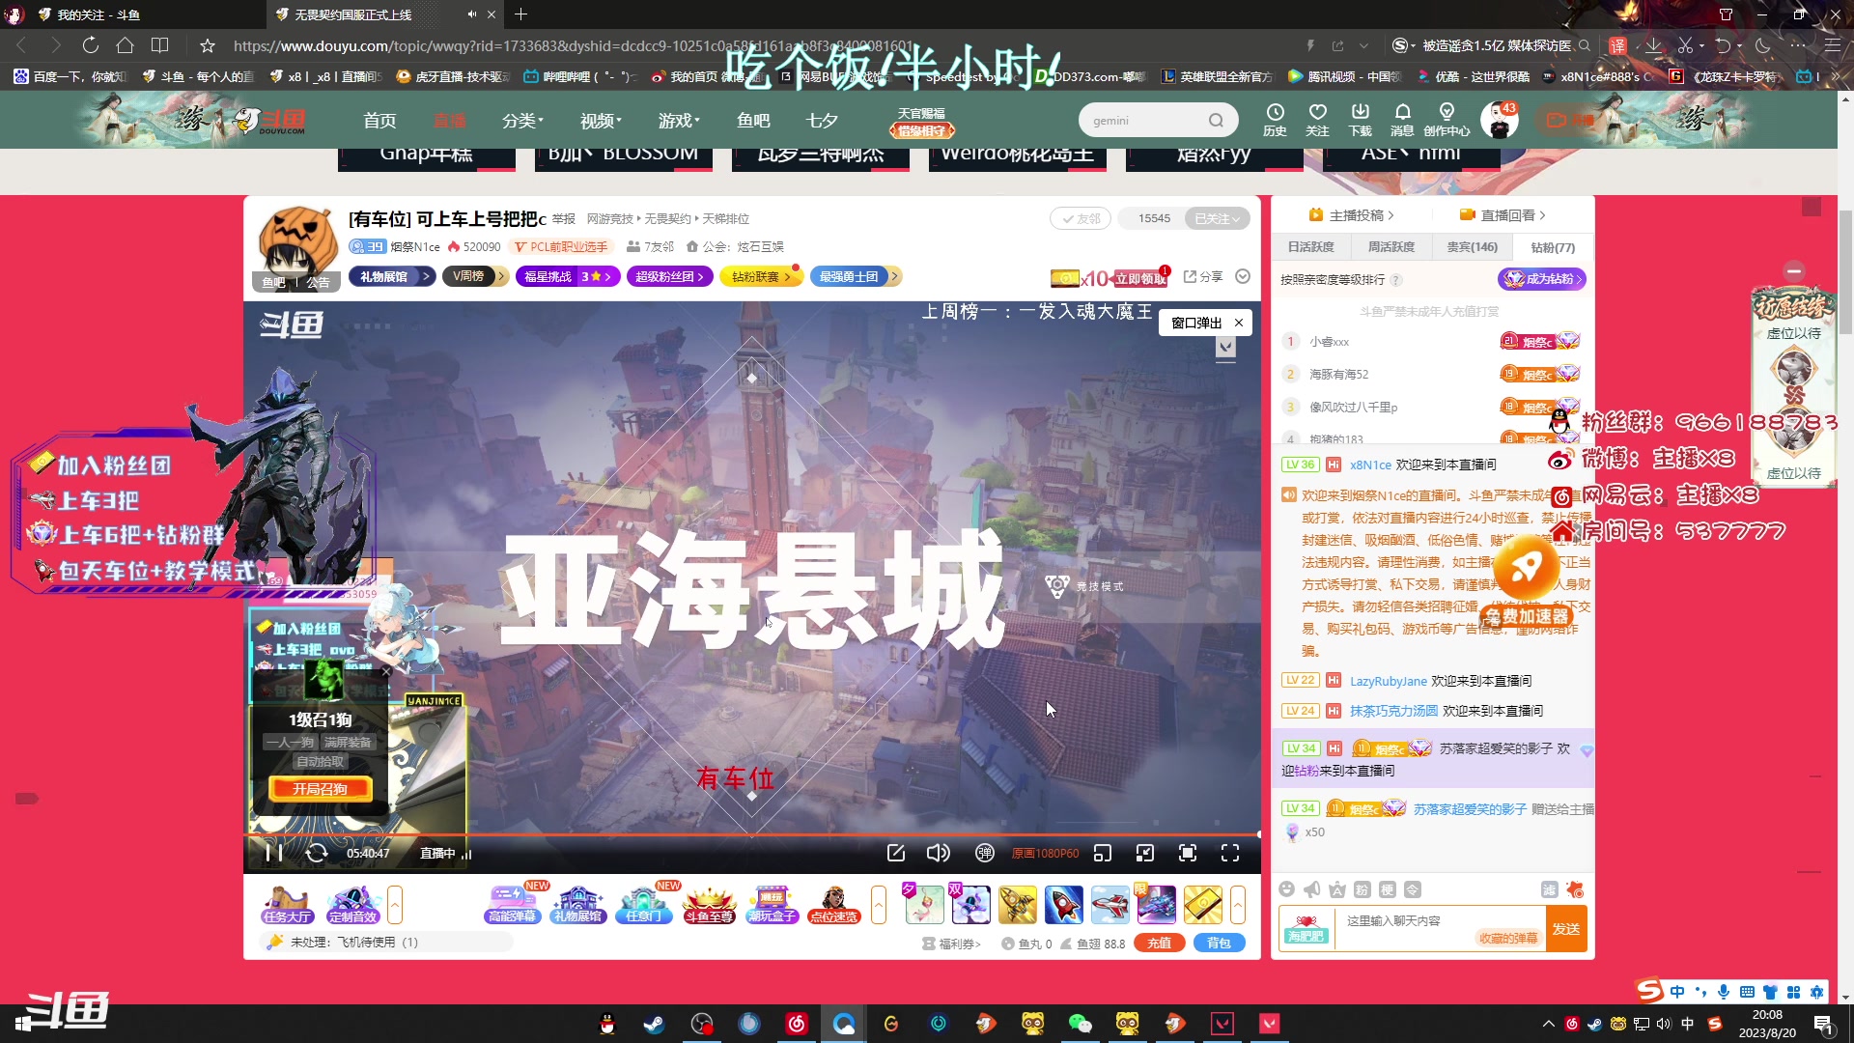Viewport: 1854px width, 1043px height.
Task: Open 收藏的弹幕 saved danmaku
Action: [1508, 939]
